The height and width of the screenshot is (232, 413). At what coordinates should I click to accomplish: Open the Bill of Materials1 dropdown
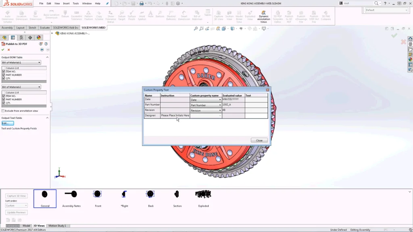click(x=21, y=62)
